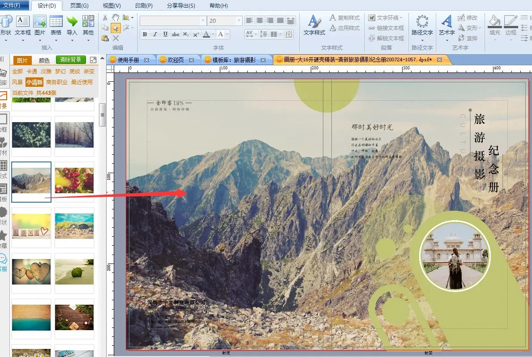Image resolution: width=532 pixels, height=357 pixels.
Task: Click the 链接文本框 link text box icon
Action: 372,28
